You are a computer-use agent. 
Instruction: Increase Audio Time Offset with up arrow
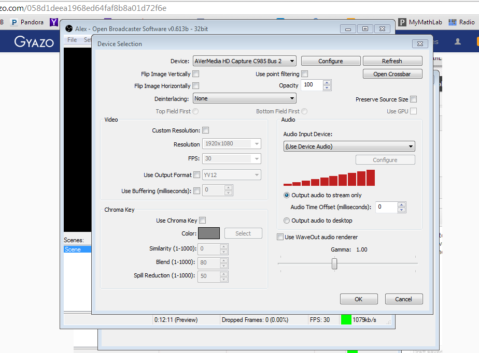(402, 205)
